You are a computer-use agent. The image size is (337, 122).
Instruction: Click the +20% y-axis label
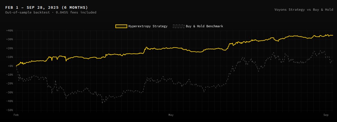[10, 48]
